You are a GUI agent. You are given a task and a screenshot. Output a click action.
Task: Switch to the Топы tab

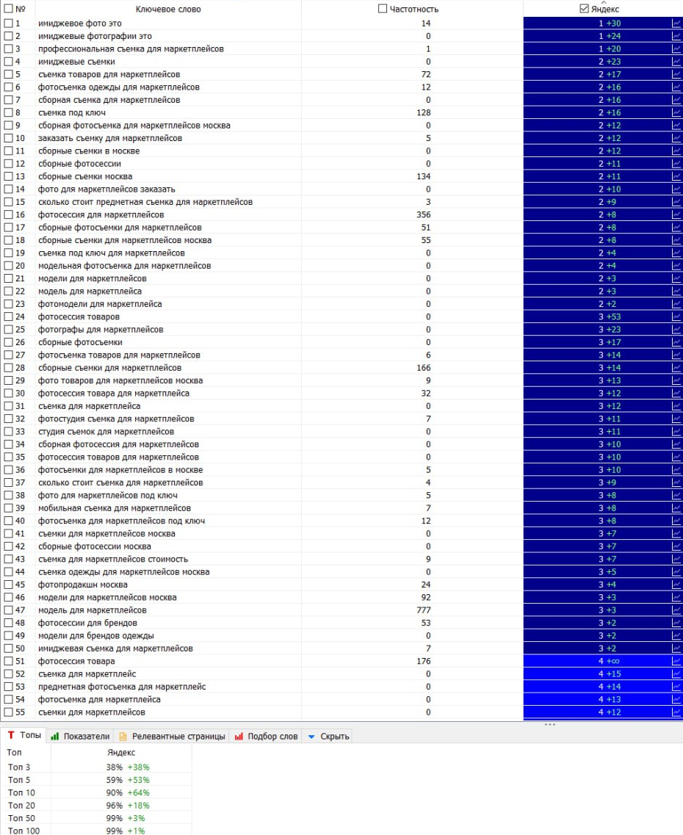24,735
